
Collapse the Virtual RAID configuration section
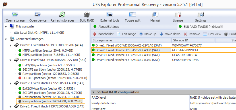(x=94, y=92)
